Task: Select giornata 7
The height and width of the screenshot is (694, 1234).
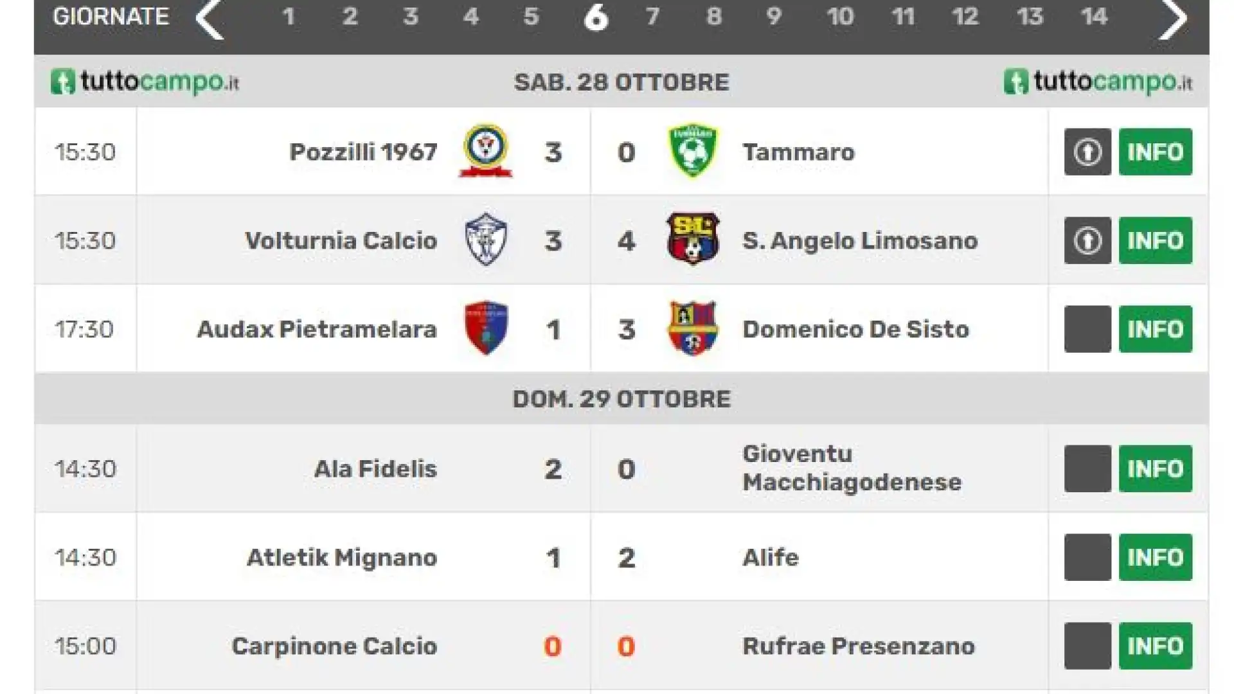Action: pyautogui.click(x=652, y=16)
